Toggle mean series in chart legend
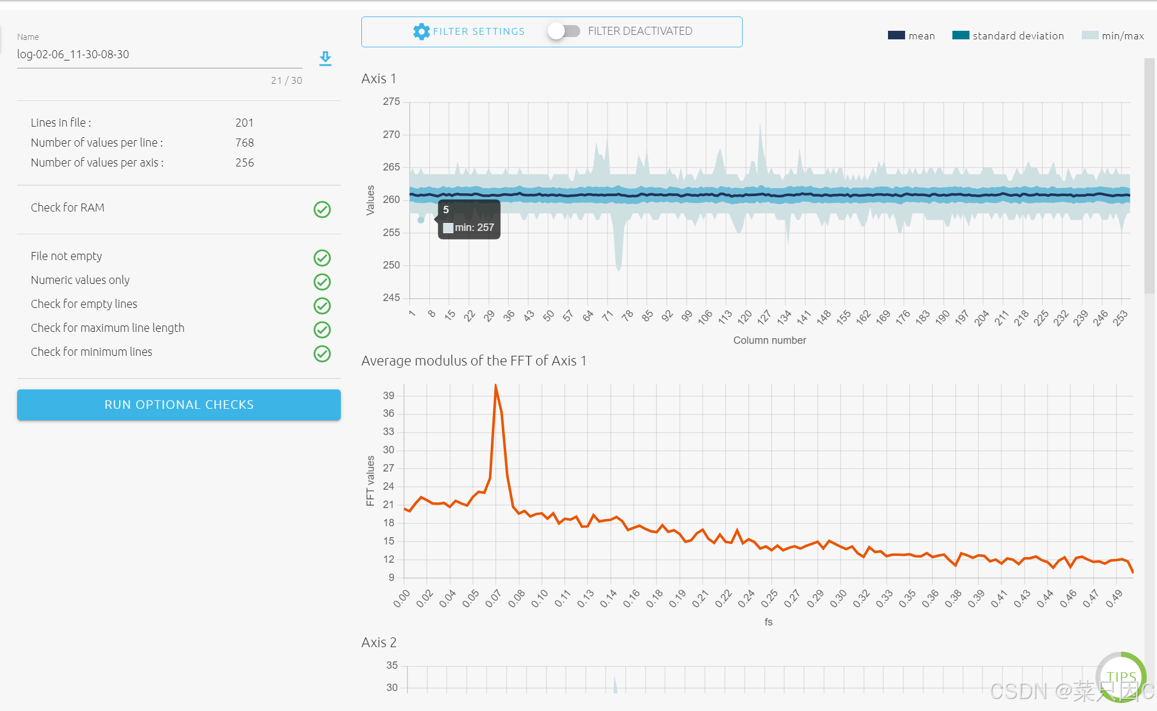Viewport: 1157px width, 711px height. [921, 36]
